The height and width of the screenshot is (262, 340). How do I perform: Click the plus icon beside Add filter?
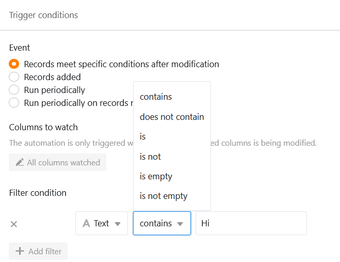coord(20,251)
